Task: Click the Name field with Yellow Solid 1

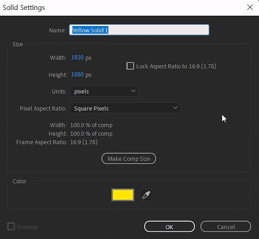Action: click(x=139, y=30)
